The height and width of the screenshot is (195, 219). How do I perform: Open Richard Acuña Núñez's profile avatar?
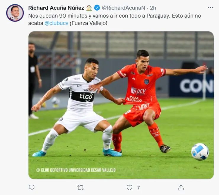(15, 13)
